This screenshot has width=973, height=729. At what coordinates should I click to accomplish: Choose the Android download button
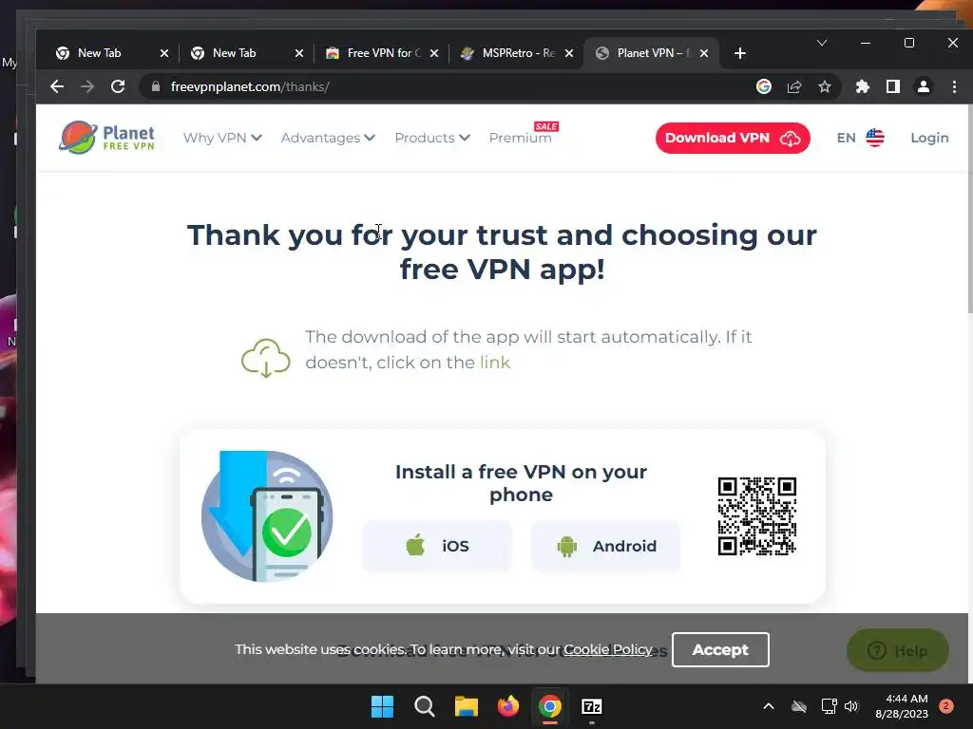[x=605, y=546]
